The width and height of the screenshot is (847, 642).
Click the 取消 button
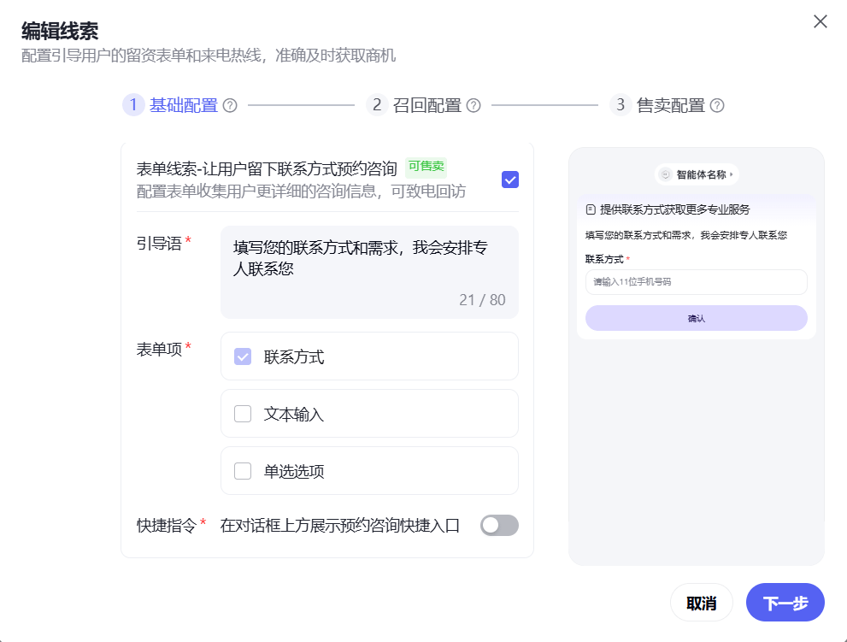coord(701,603)
